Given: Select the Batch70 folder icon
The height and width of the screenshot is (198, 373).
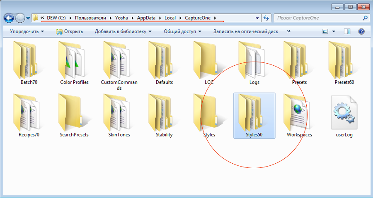Looking at the screenshot, I should (26, 60).
